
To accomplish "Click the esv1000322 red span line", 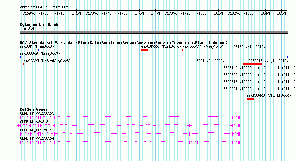I will click(x=188, y=50).
